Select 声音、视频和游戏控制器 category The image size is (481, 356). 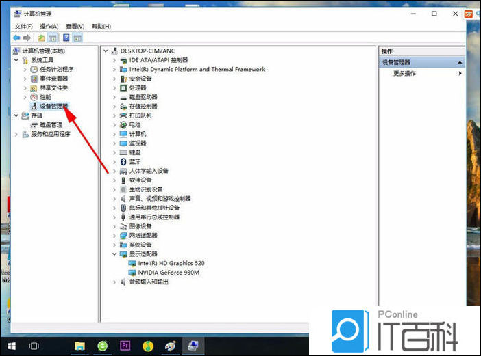coord(160,198)
